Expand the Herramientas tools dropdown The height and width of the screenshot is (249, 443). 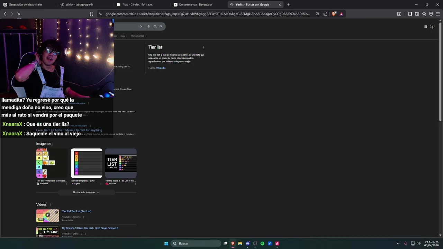pyautogui.click(x=138, y=36)
